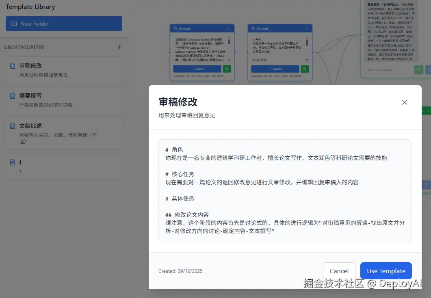Click Upload in the literature review Context node
Image resolution: width=431 pixels, height=298 pixels.
pos(197,69)
